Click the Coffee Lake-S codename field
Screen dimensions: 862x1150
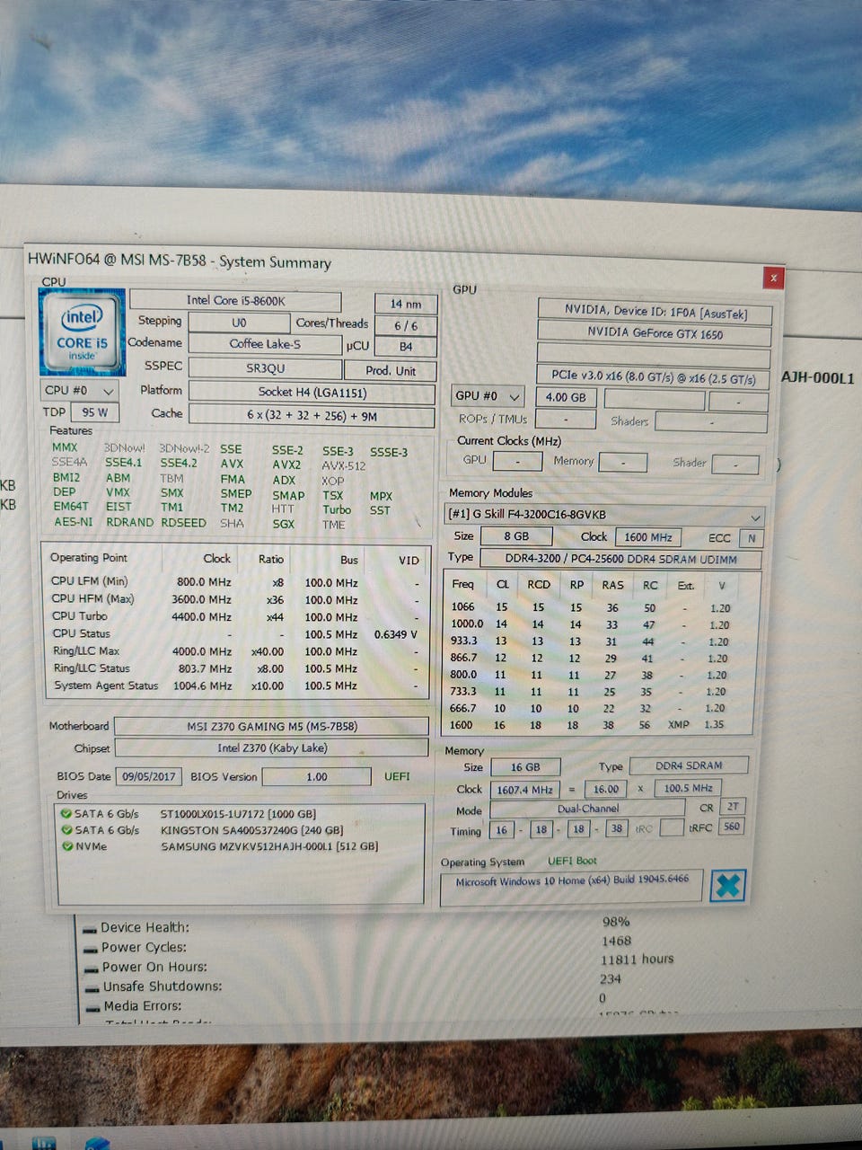pyautogui.click(x=265, y=343)
